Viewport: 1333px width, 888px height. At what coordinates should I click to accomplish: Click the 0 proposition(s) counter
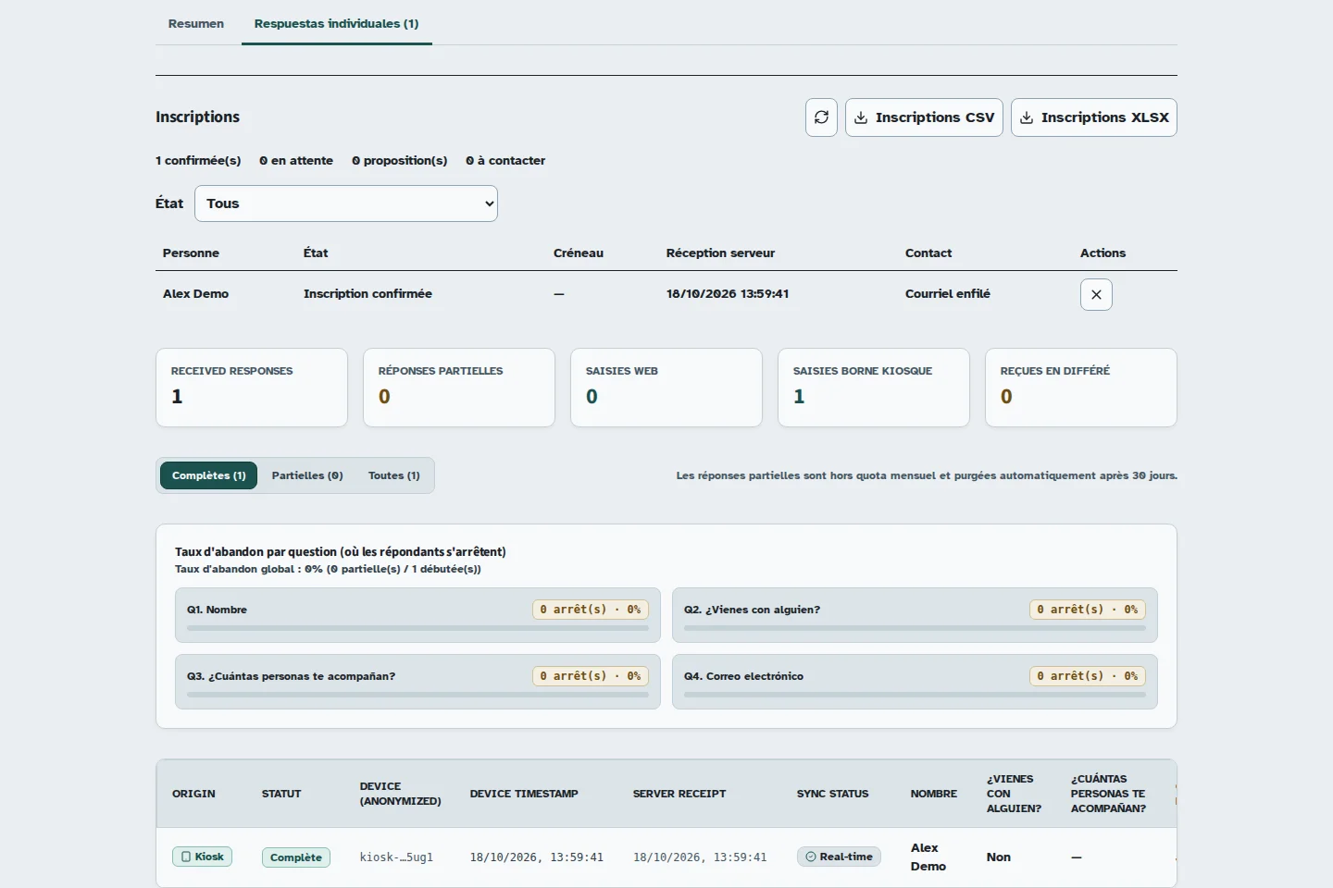pos(400,160)
